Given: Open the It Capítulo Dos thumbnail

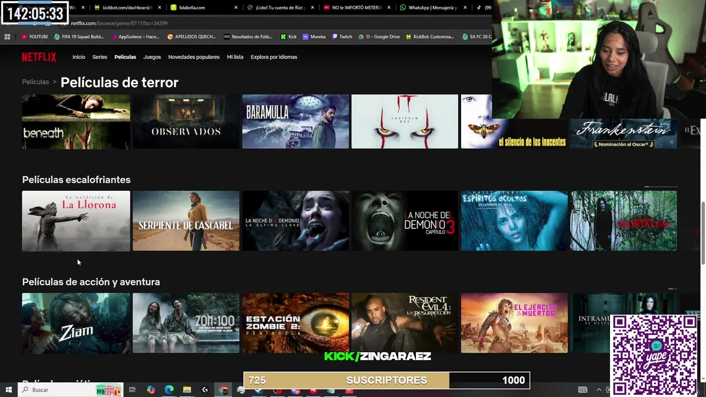Looking at the screenshot, I should 405,121.
